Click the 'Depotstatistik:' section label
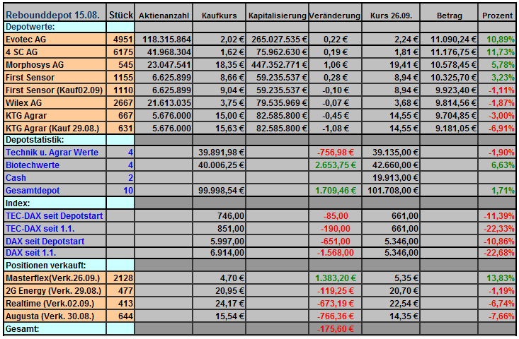Screen dimensions: 519x339 35,140
